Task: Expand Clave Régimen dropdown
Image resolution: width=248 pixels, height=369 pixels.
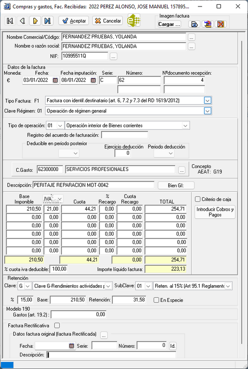Action: pos(208,111)
